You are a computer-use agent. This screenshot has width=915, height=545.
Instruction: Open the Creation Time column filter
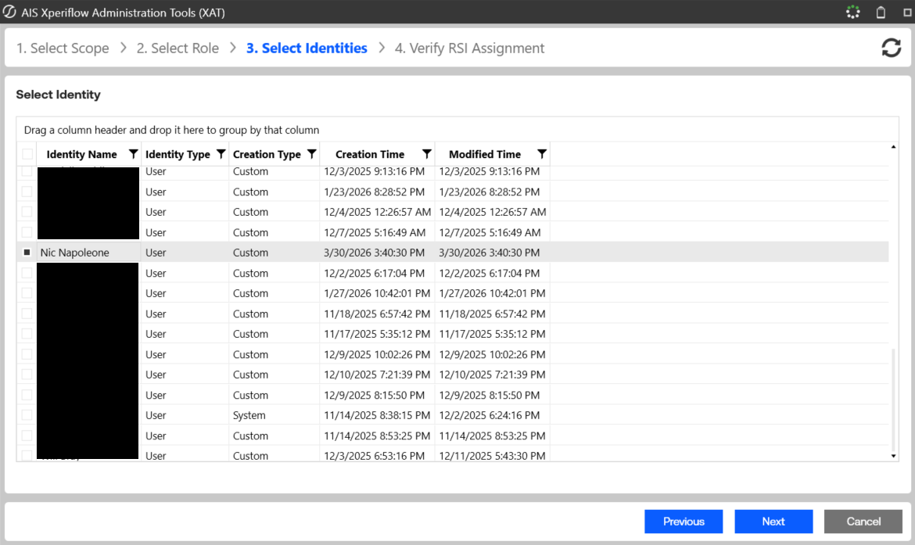[x=426, y=154]
